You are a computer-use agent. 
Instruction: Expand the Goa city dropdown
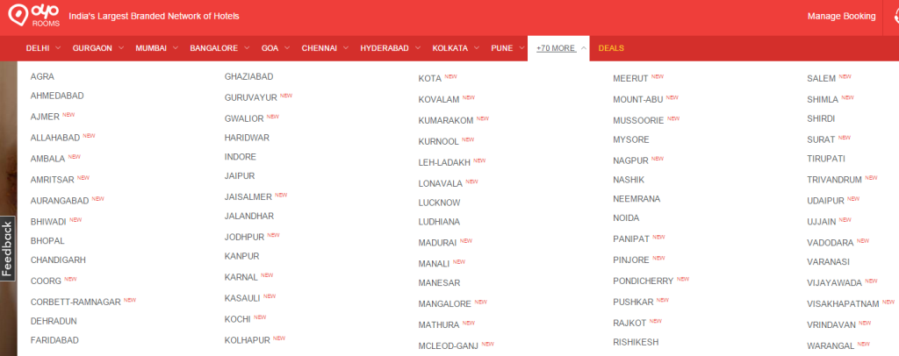tap(276, 48)
